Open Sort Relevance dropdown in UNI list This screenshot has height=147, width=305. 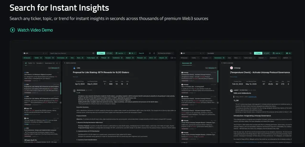tap(211, 68)
